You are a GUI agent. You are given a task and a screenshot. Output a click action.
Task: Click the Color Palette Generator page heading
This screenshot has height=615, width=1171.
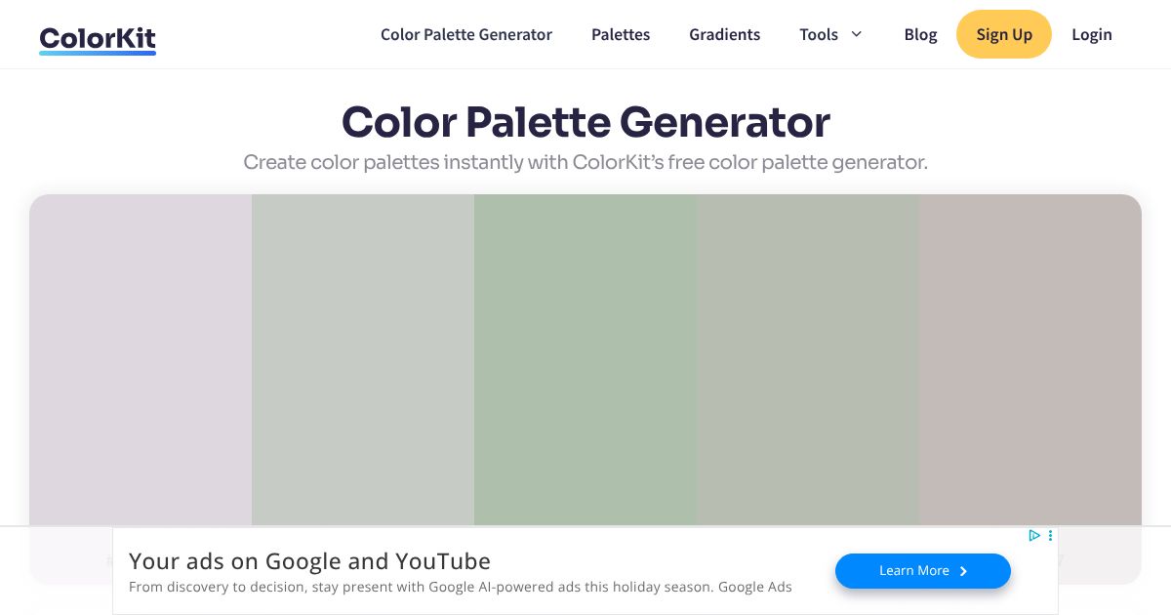pos(585,122)
